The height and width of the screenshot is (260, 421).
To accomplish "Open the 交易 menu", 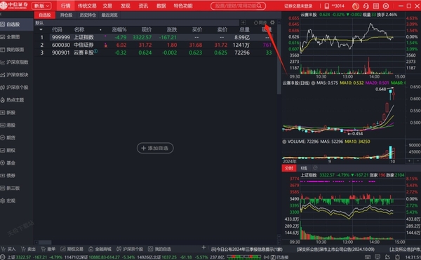I will pyautogui.click(x=107, y=6).
